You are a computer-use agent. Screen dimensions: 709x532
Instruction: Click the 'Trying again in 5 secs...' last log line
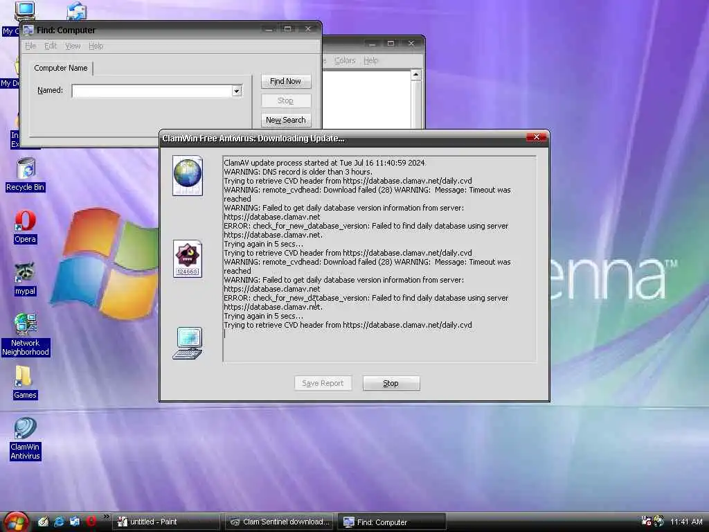coord(263,316)
